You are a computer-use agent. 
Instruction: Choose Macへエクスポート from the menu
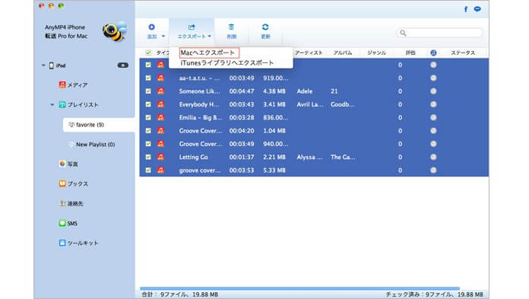point(207,52)
